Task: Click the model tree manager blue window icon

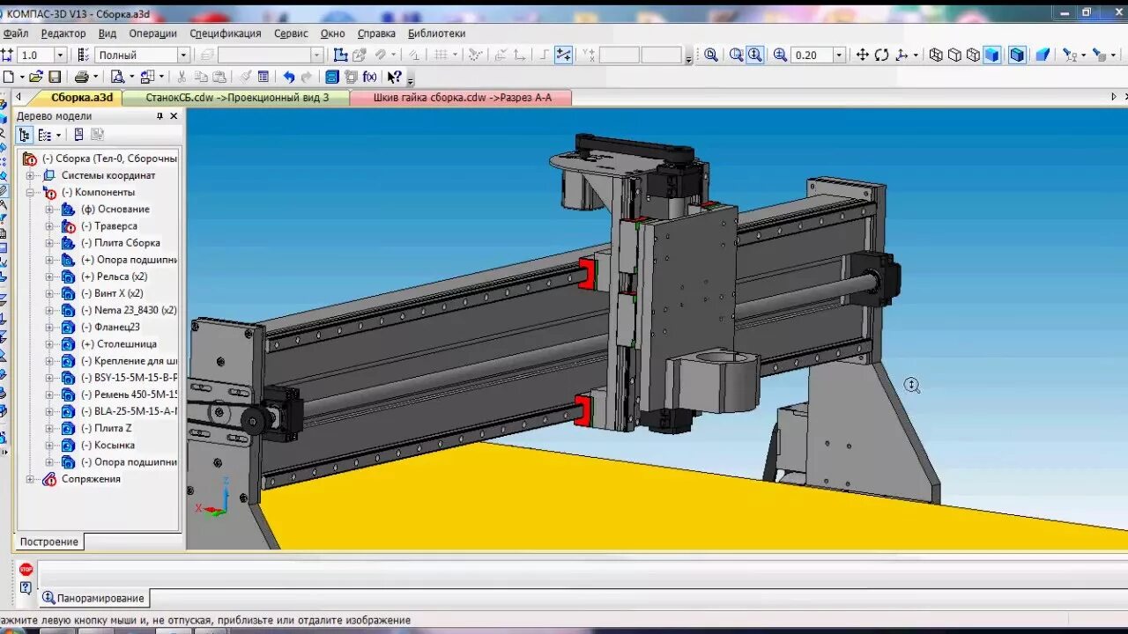Action: [x=331, y=77]
